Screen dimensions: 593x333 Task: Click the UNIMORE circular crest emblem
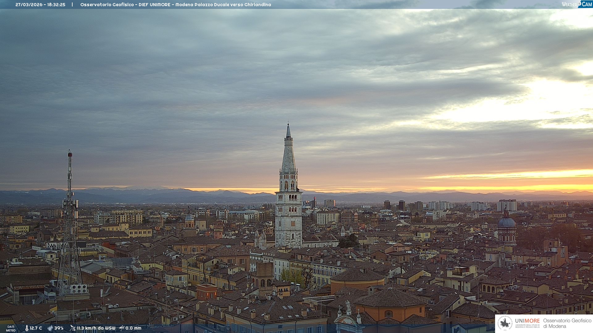click(505, 323)
